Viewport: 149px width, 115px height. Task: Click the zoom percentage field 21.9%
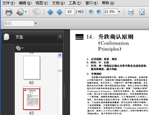point(111,12)
